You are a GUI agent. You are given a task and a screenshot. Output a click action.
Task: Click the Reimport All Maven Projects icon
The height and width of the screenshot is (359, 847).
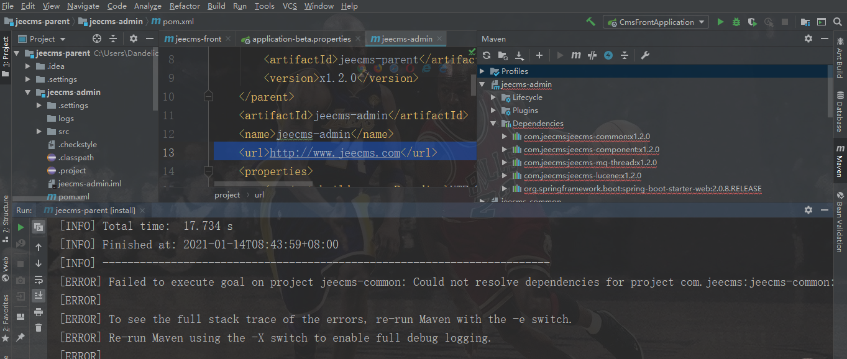pyautogui.click(x=487, y=55)
